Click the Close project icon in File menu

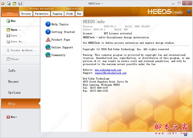8,59
